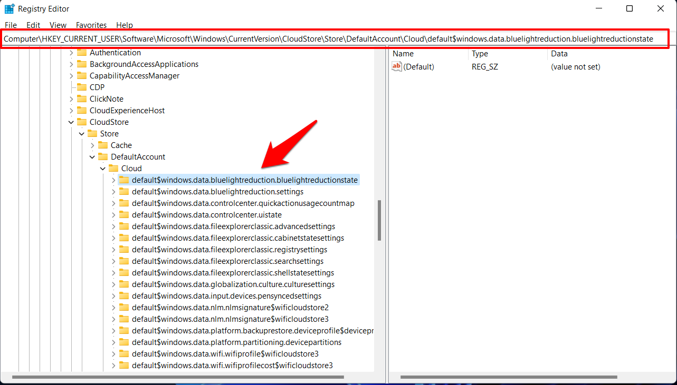Image resolution: width=677 pixels, height=385 pixels.
Task: Expand the bluelightreduction.settings key
Action: (x=112, y=191)
